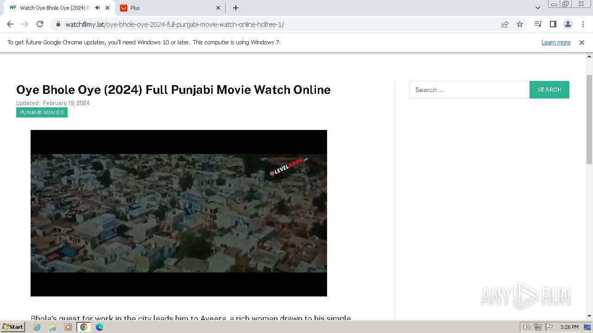Launch Internet Explorer from taskbar
Viewport: 593px width, 333px height.
coord(37,327)
